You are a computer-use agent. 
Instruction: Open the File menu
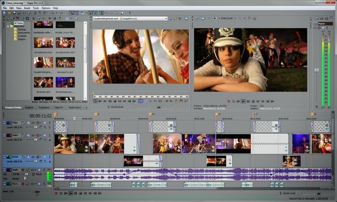pyautogui.click(x=5, y=8)
